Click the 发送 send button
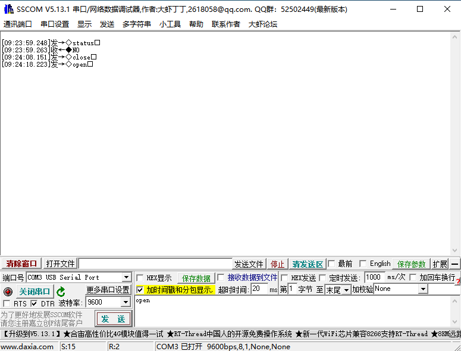 (x=113, y=319)
